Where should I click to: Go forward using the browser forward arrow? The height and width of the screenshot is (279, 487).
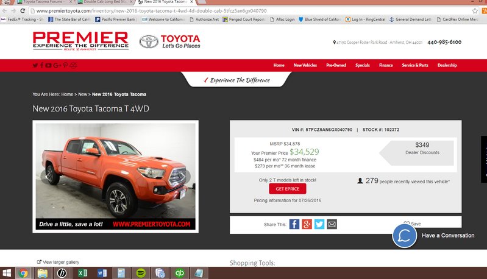coord(13,11)
